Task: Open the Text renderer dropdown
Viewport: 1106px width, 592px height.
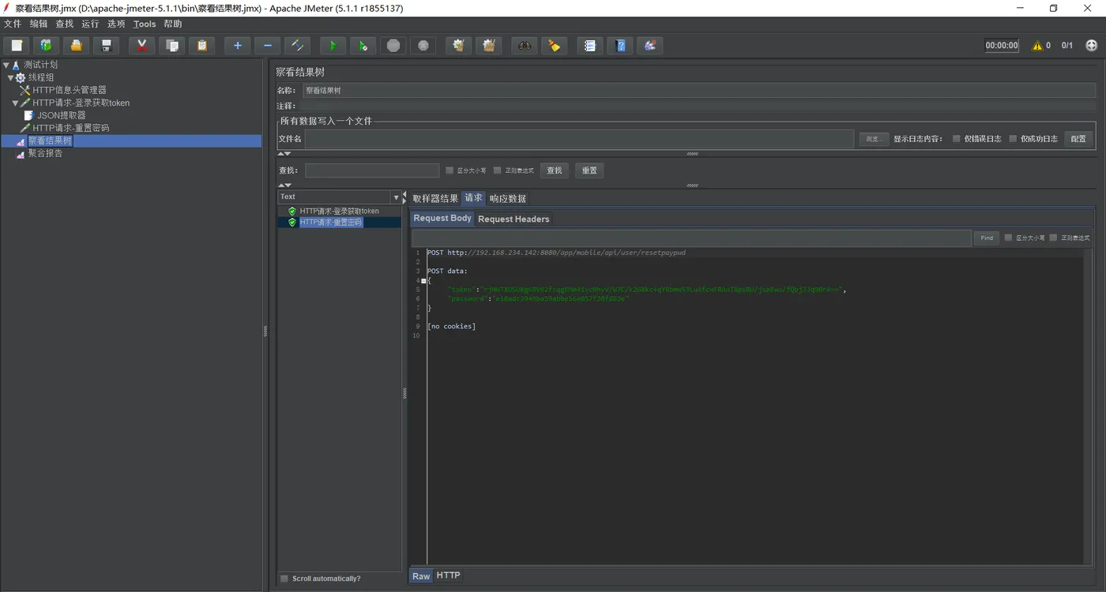Action: [x=396, y=197]
